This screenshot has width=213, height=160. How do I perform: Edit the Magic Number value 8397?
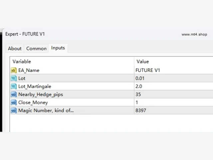(x=174, y=110)
